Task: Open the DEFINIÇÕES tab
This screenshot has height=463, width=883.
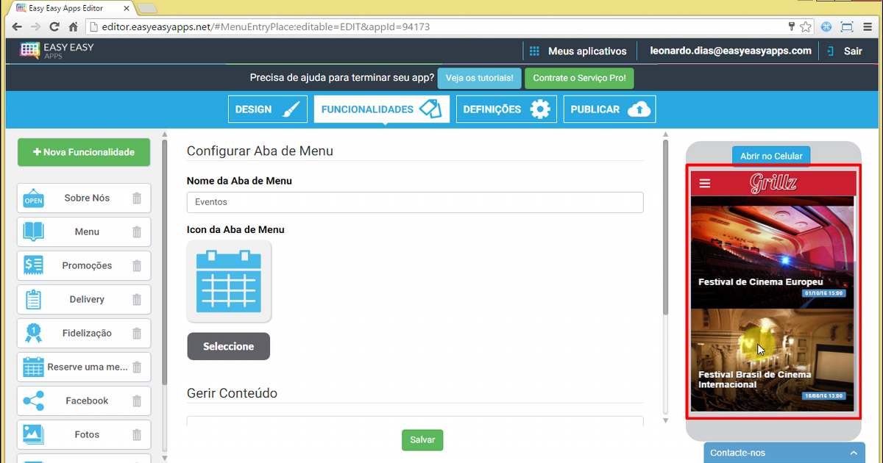Action: click(x=506, y=109)
